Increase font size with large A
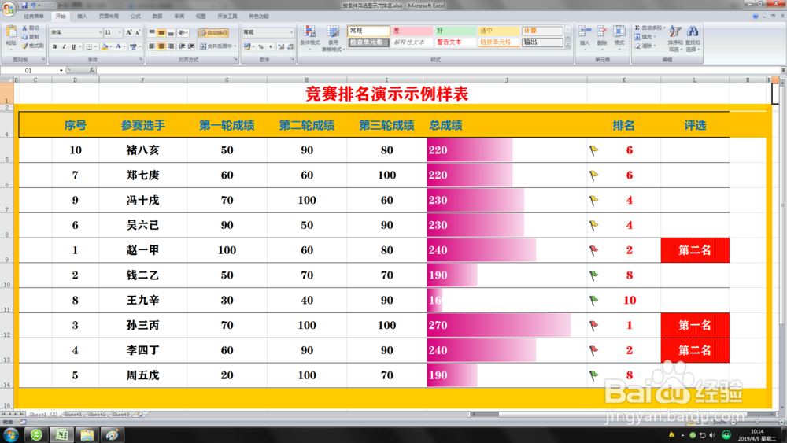The width and height of the screenshot is (787, 443). (128, 32)
